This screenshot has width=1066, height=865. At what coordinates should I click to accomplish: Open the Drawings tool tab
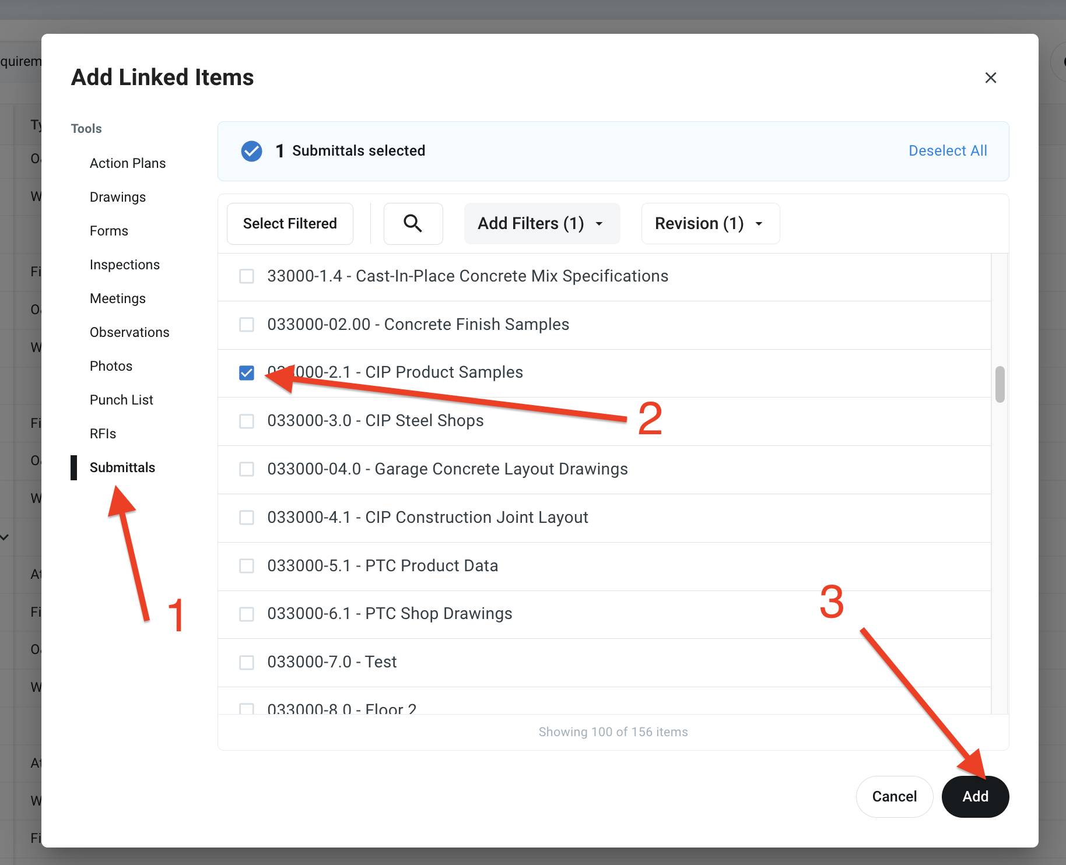pos(118,197)
